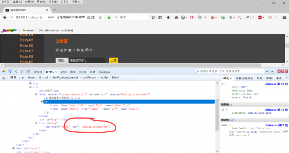Click the yellow 上传 upload button
The image size is (289, 153).
point(113,60)
